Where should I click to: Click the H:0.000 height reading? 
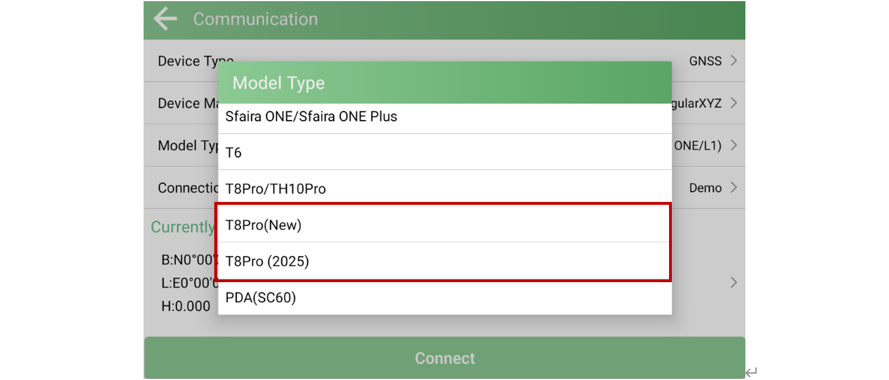click(x=186, y=306)
